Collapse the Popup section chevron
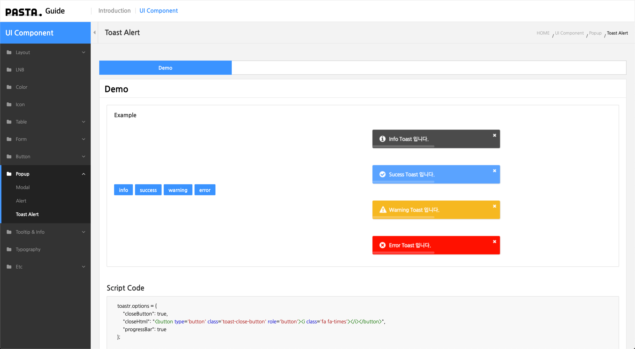Screen dimensions: 635x349 pyautogui.click(x=84, y=174)
